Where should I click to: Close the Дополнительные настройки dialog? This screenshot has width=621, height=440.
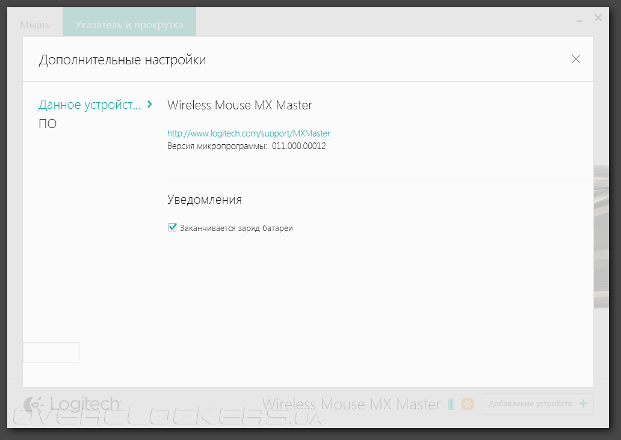(575, 60)
